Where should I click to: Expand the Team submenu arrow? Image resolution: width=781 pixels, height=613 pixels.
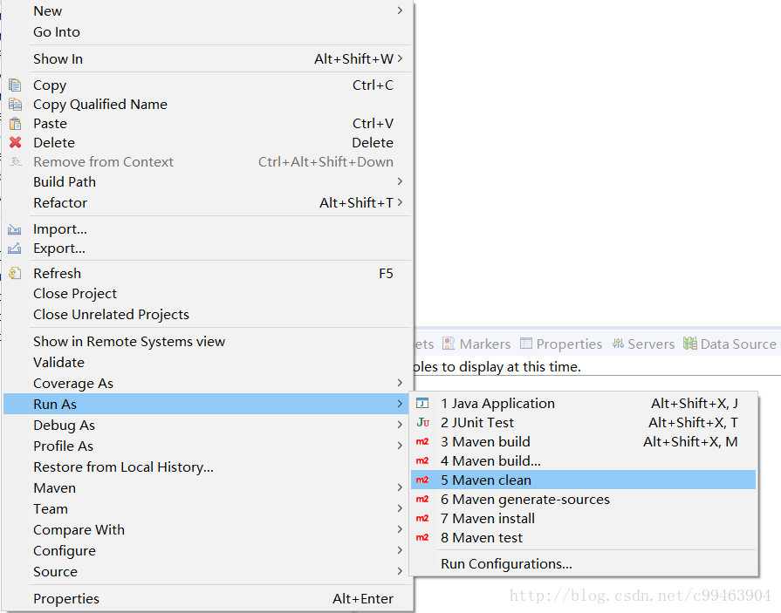pyautogui.click(x=400, y=508)
